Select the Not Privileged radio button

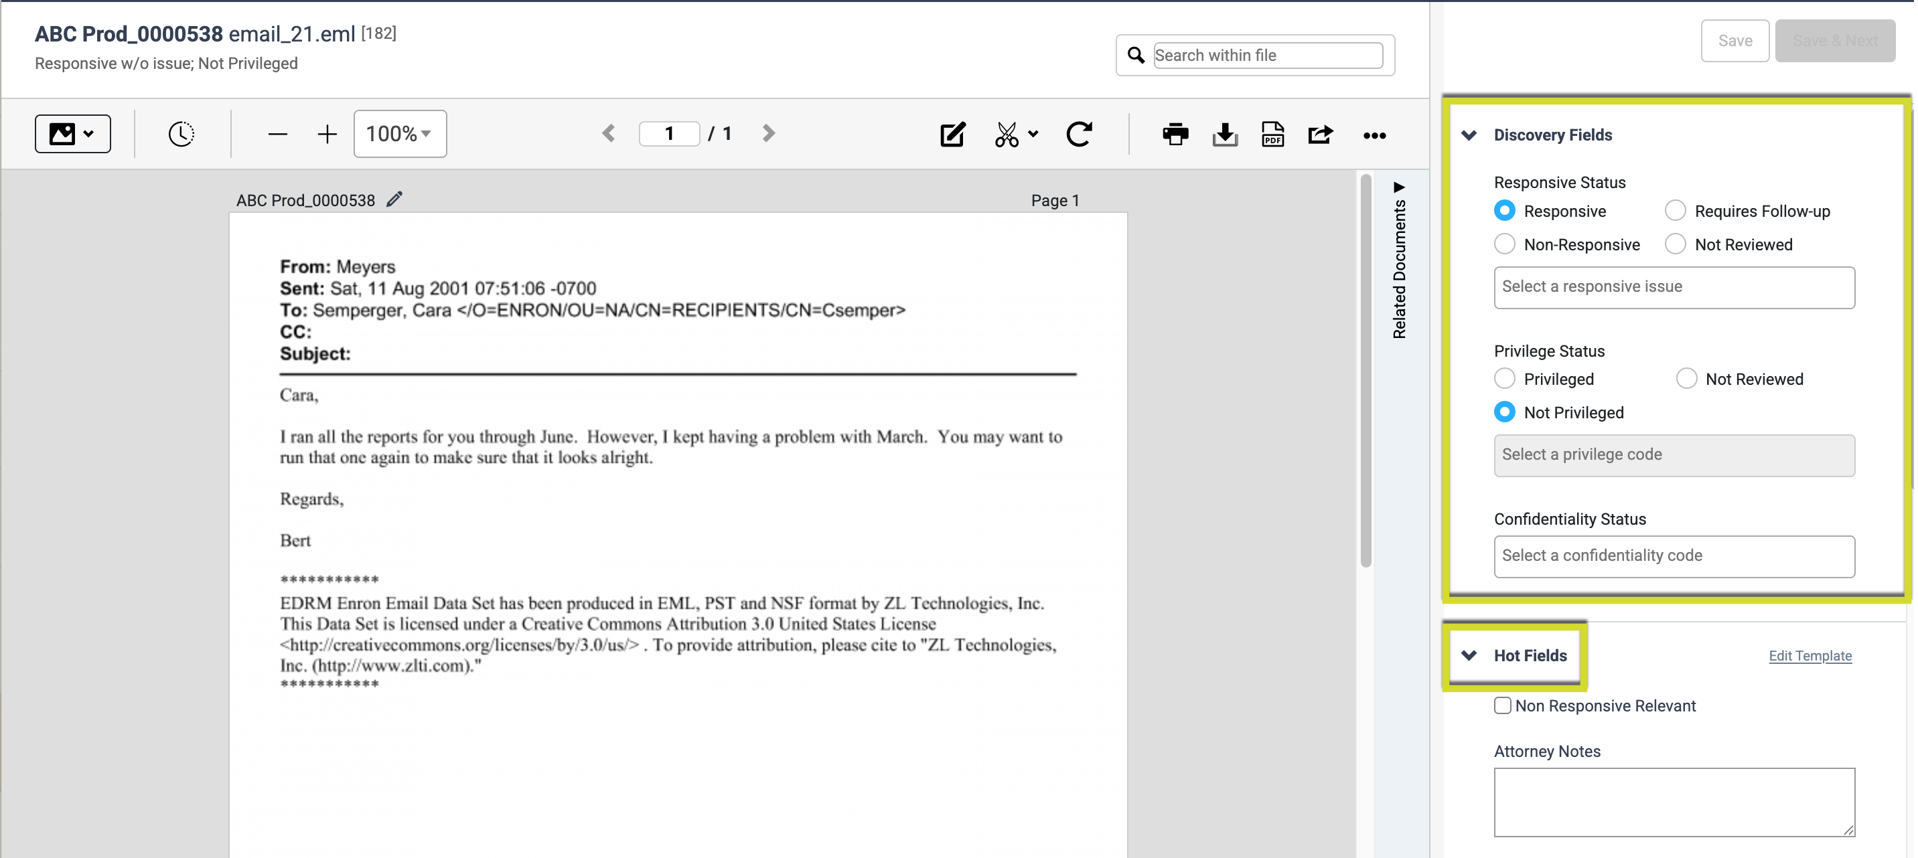(1505, 412)
